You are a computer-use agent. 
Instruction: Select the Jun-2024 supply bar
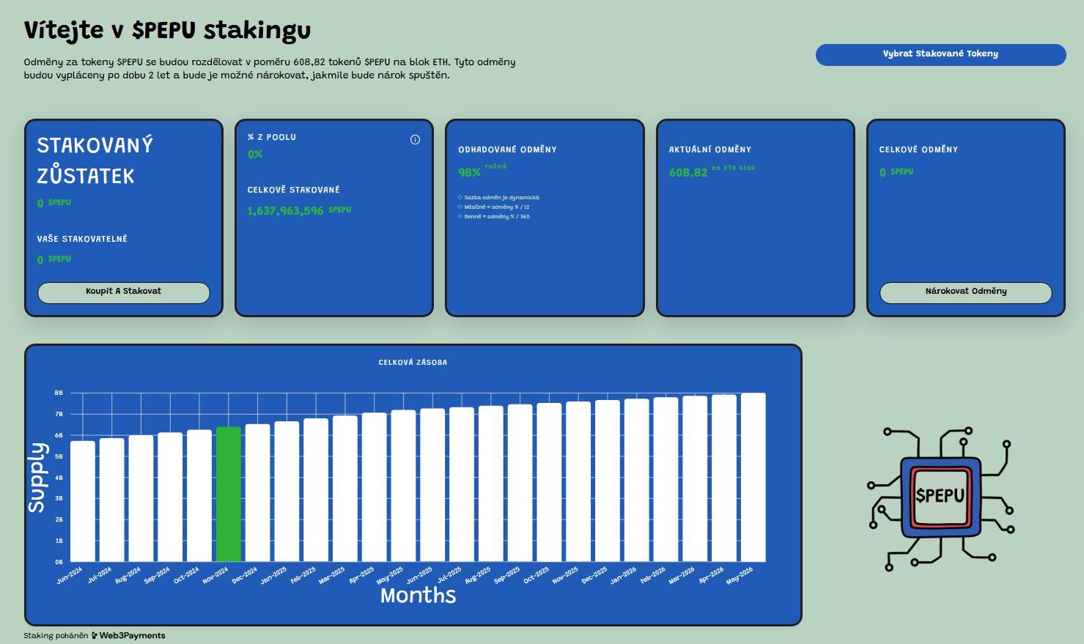point(83,501)
